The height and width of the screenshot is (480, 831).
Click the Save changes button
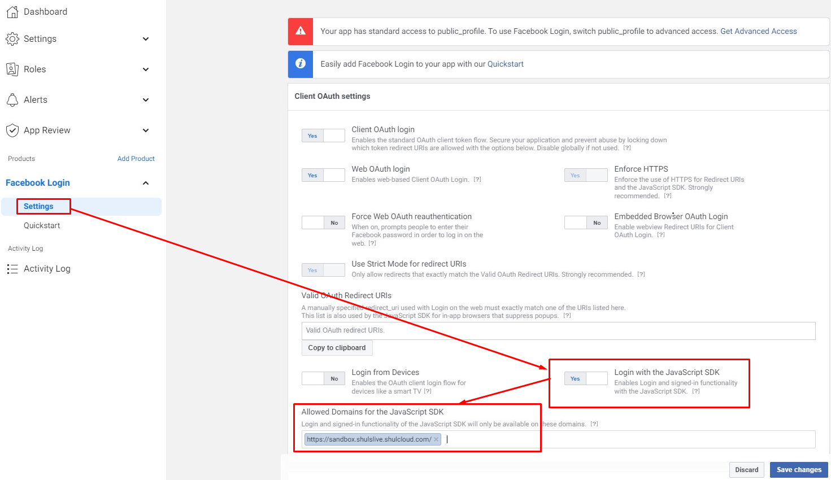[x=799, y=470]
